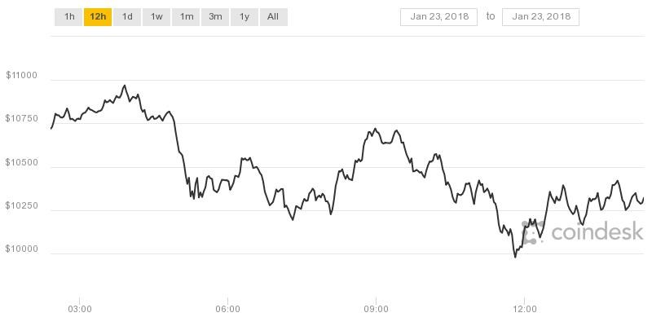This screenshot has width=652, height=326.
Task: Click the 12:00 time marker
Action: click(524, 309)
